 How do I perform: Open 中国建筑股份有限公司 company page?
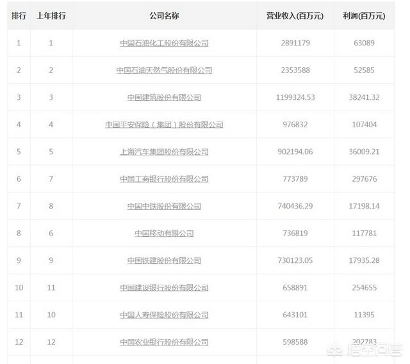164,98
